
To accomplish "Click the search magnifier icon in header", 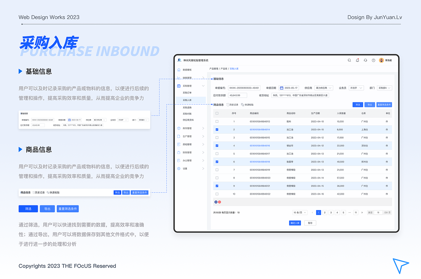I will click(349, 60).
